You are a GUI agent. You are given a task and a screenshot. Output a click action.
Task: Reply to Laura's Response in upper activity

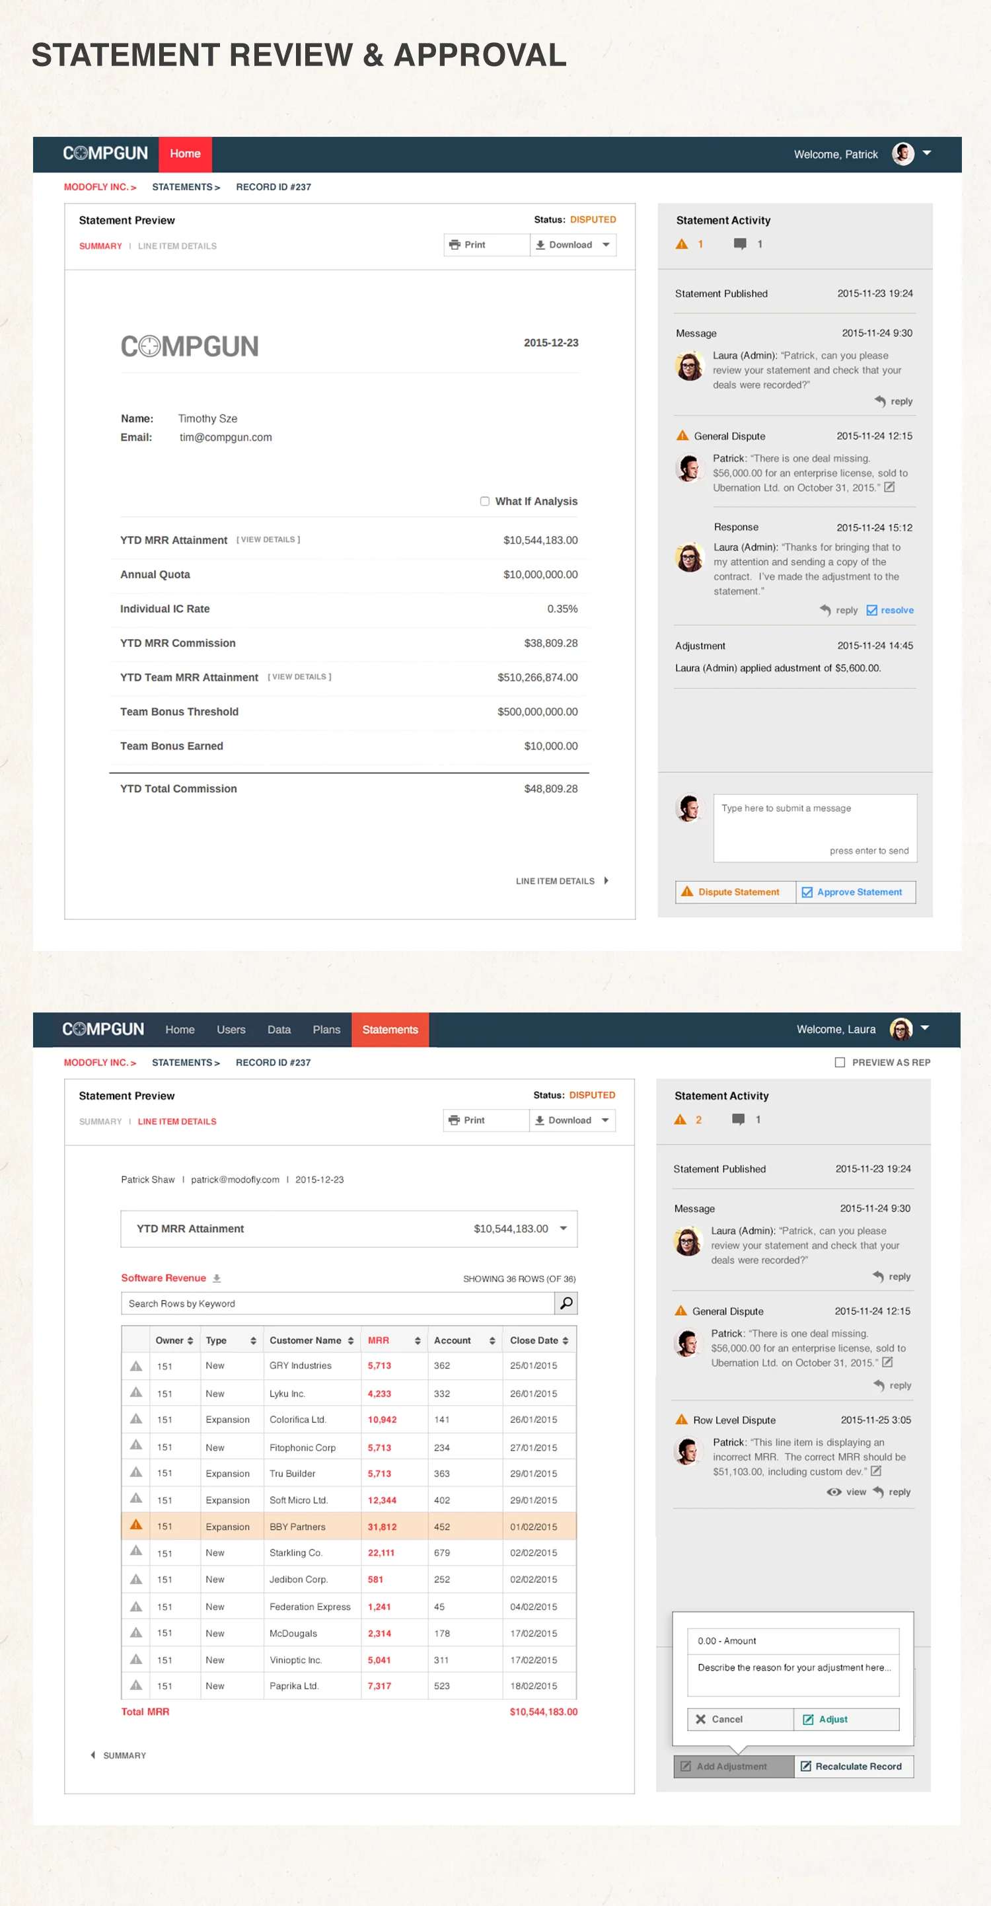pyautogui.click(x=838, y=611)
